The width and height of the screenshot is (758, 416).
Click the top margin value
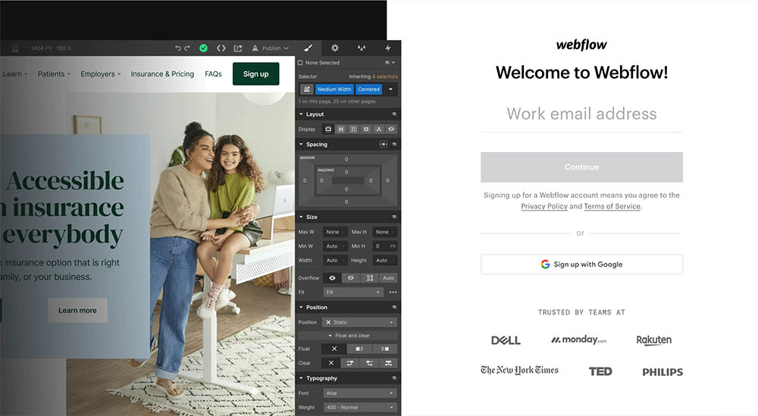tap(346, 159)
